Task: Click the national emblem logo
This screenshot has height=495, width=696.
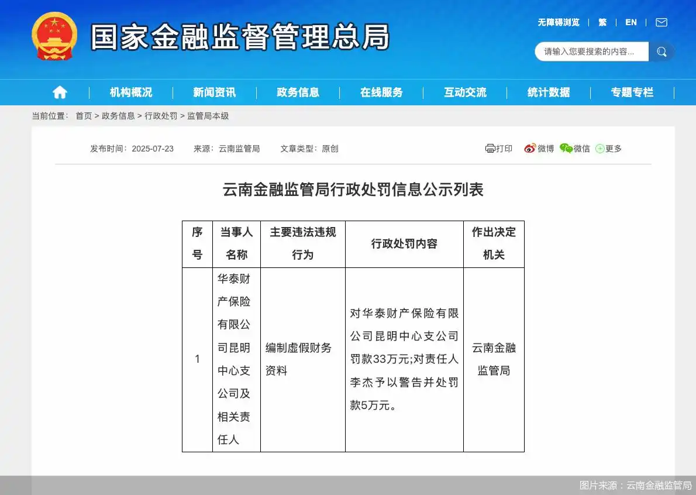Action: pos(54,36)
